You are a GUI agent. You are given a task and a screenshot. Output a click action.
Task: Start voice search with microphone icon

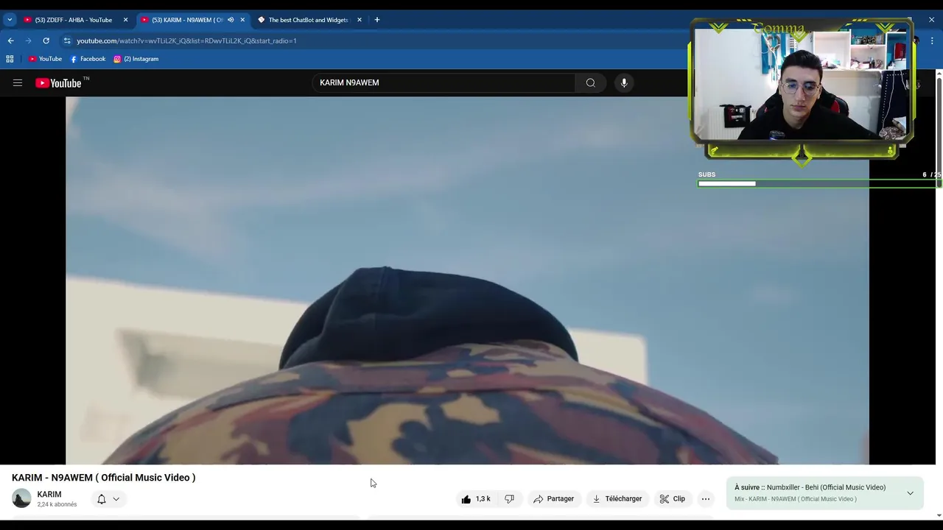pos(624,83)
